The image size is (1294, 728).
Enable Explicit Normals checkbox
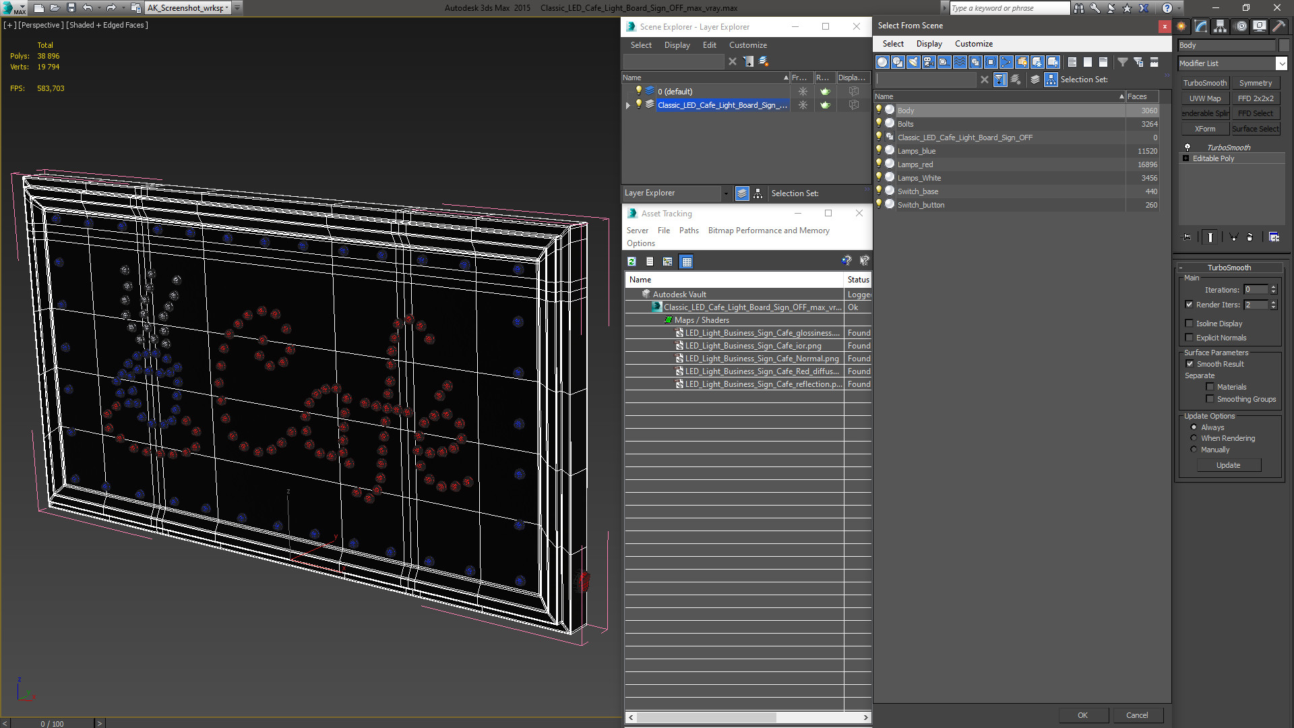(x=1190, y=337)
